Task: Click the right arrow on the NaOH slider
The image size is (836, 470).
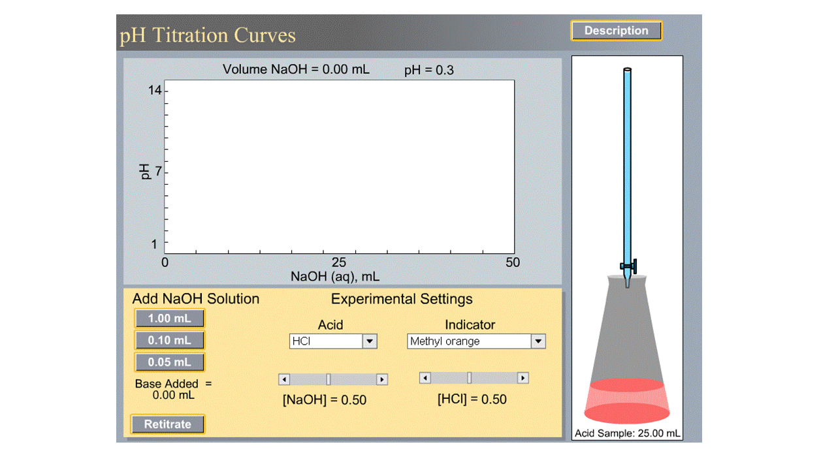Action: [x=382, y=379]
